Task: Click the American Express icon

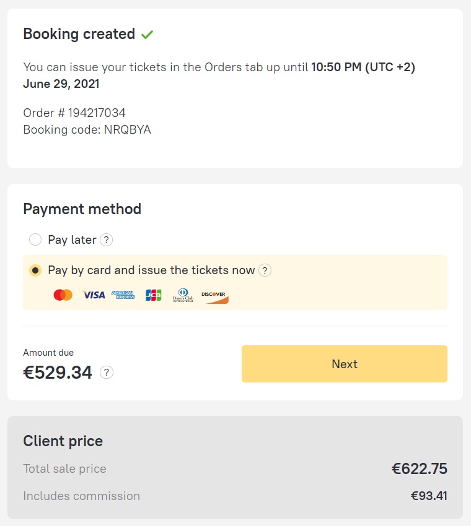Action: tap(122, 295)
